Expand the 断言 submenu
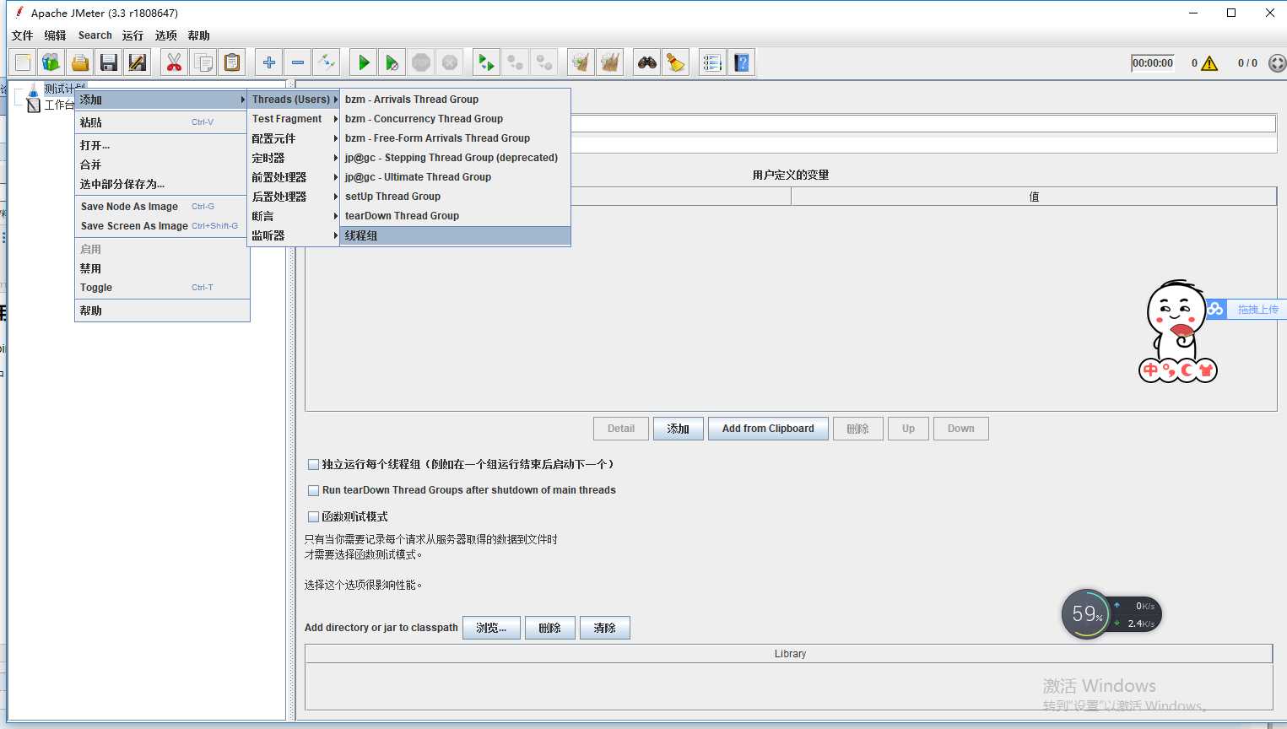1287x729 pixels. 294,216
